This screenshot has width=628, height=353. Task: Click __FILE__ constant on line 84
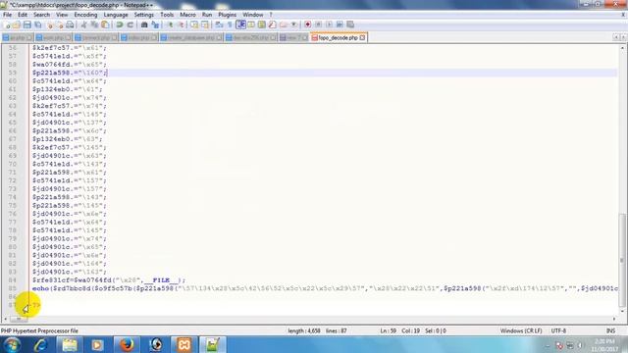tap(161, 280)
